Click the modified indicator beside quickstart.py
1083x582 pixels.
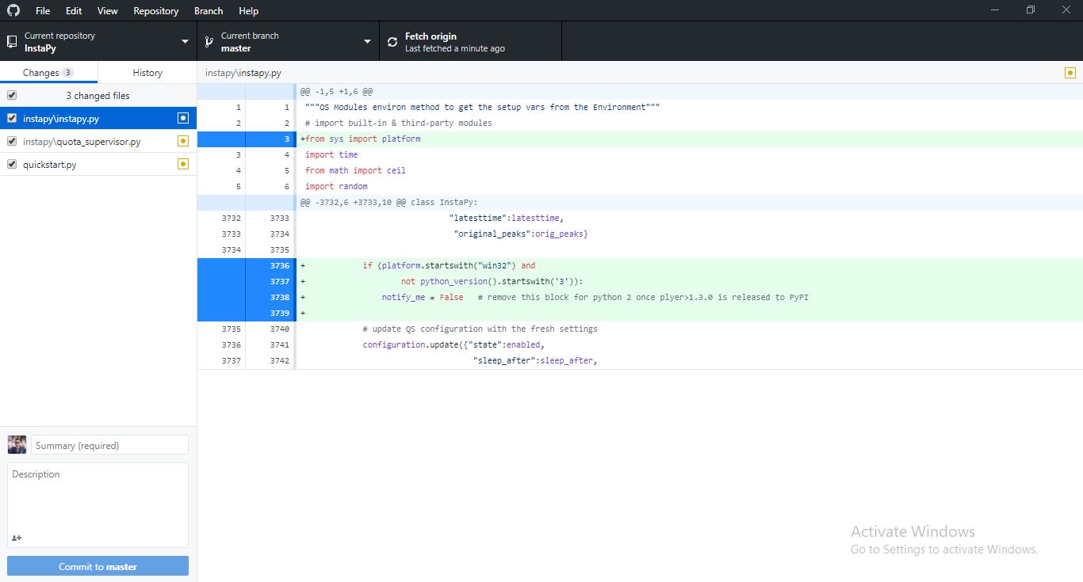coord(183,164)
